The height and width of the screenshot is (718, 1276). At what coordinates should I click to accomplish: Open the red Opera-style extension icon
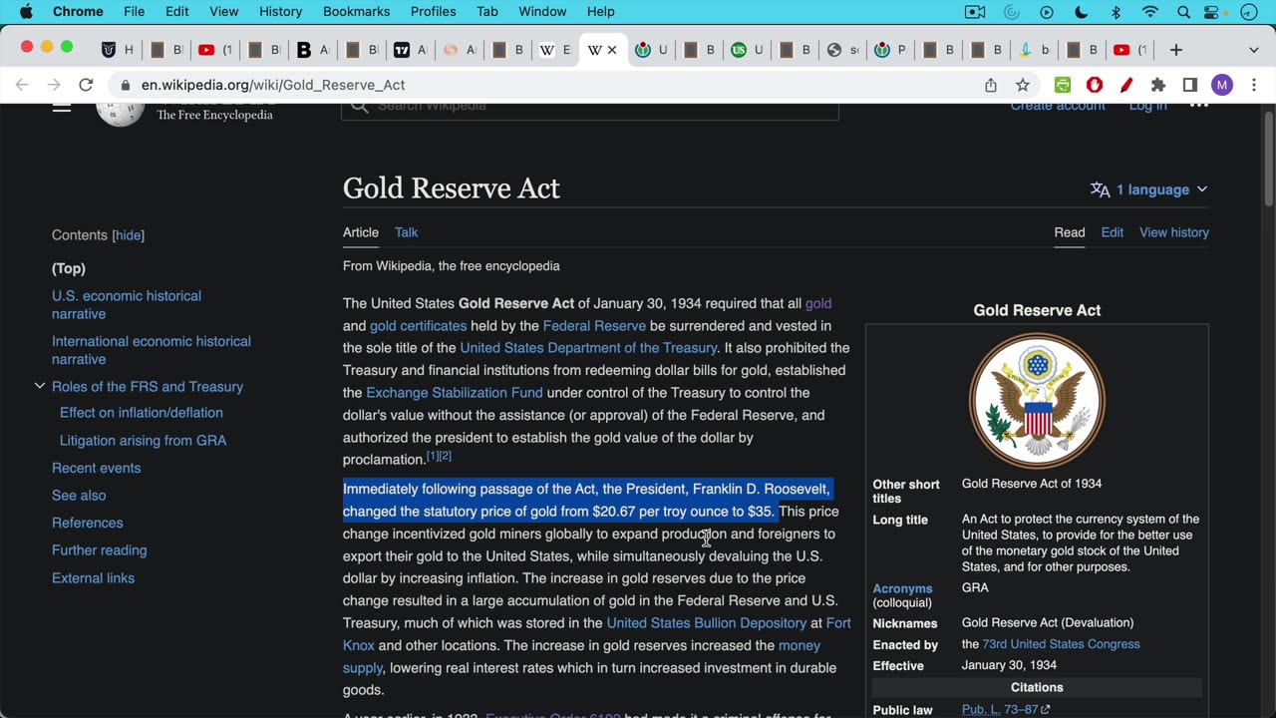pos(1095,85)
